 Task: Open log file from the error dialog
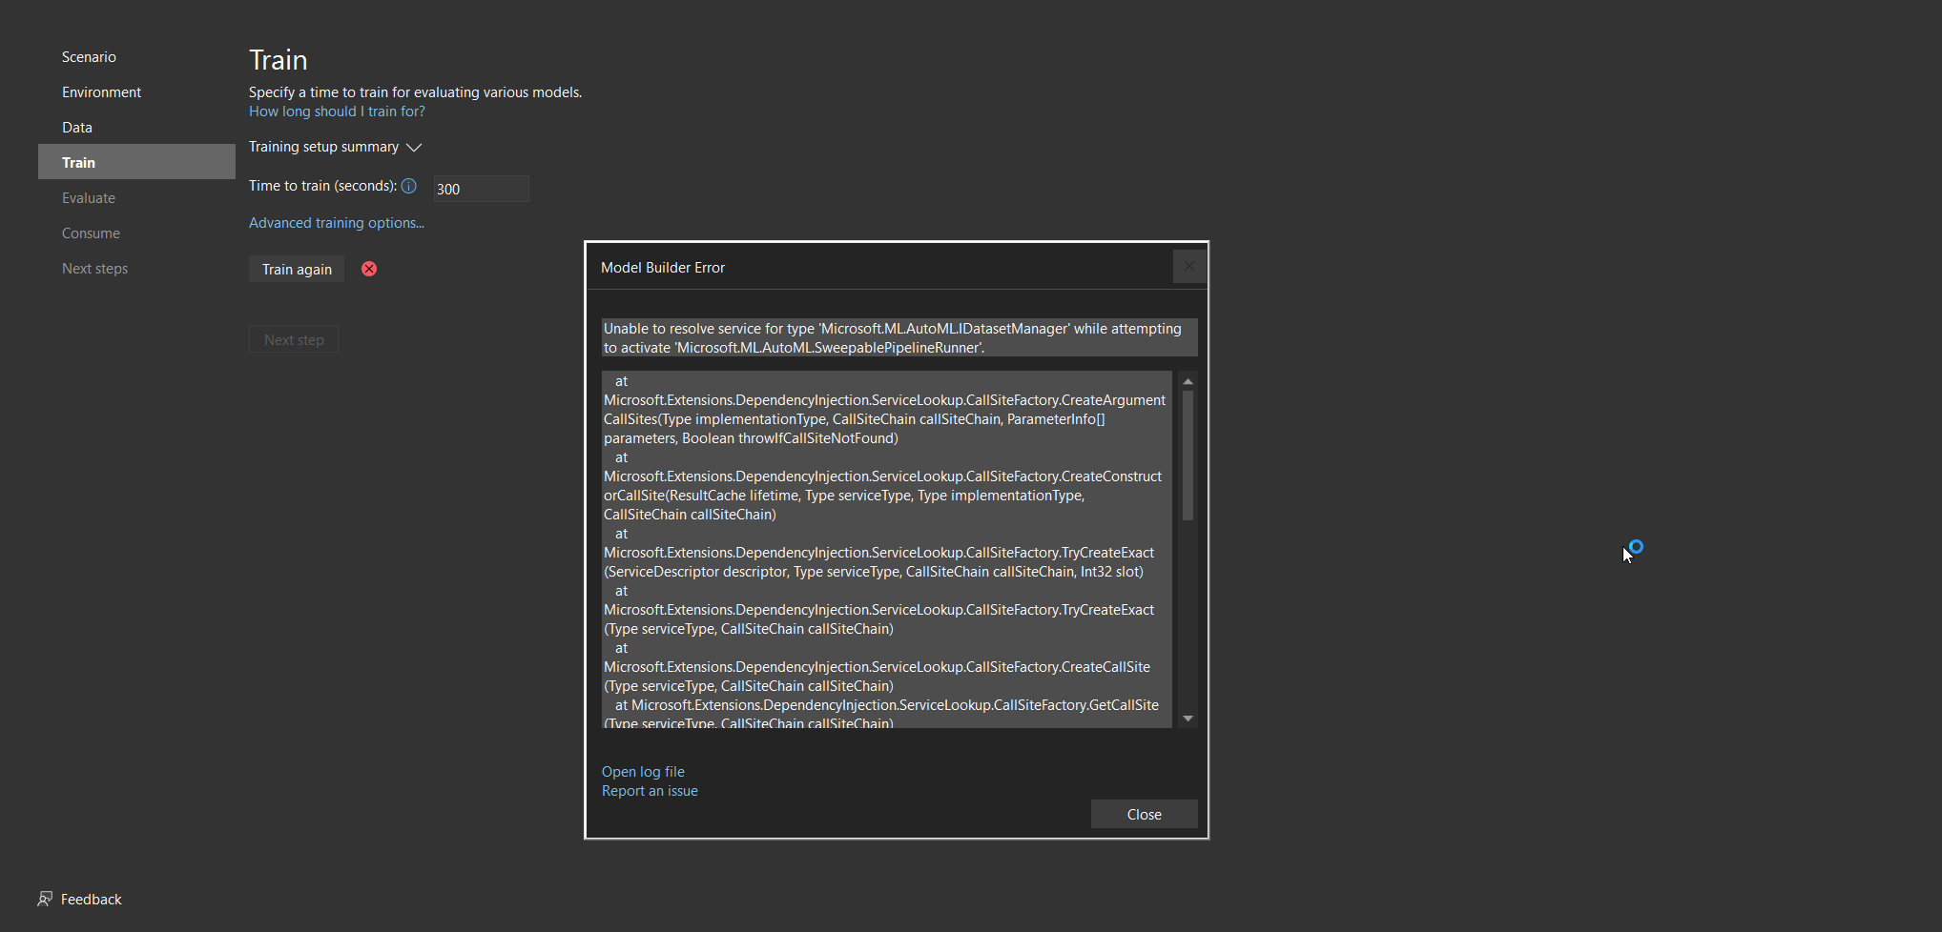(x=643, y=771)
